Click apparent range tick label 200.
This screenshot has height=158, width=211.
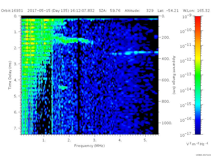(166, 37)
